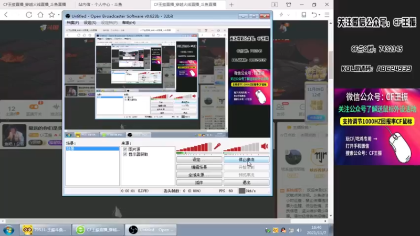Click the lightning speed-mode icon in browser toolbar

(x=281, y=15)
